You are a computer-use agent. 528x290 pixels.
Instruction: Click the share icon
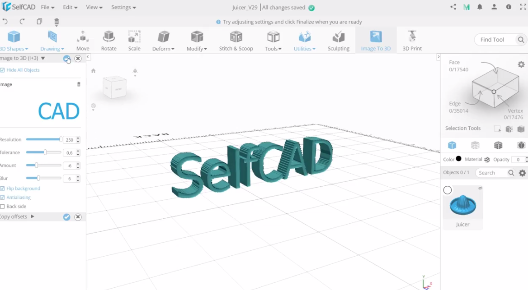[453, 7]
